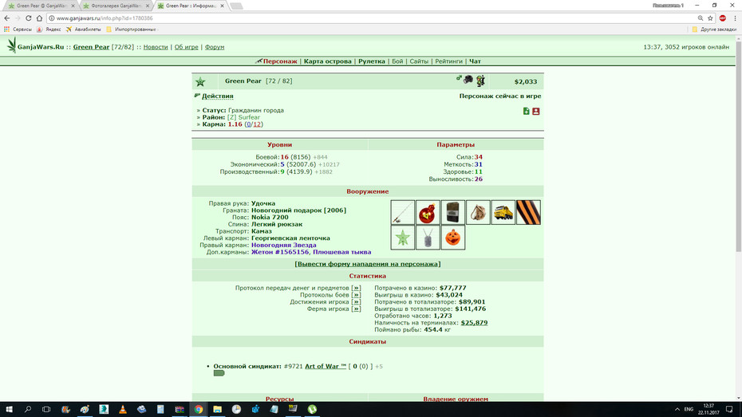This screenshot has width=742, height=417.
Task: Open the Чат menu item
Action: (x=475, y=61)
